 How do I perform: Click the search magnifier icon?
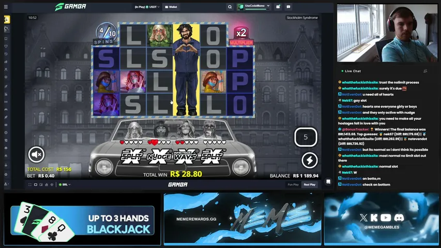point(230,7)
